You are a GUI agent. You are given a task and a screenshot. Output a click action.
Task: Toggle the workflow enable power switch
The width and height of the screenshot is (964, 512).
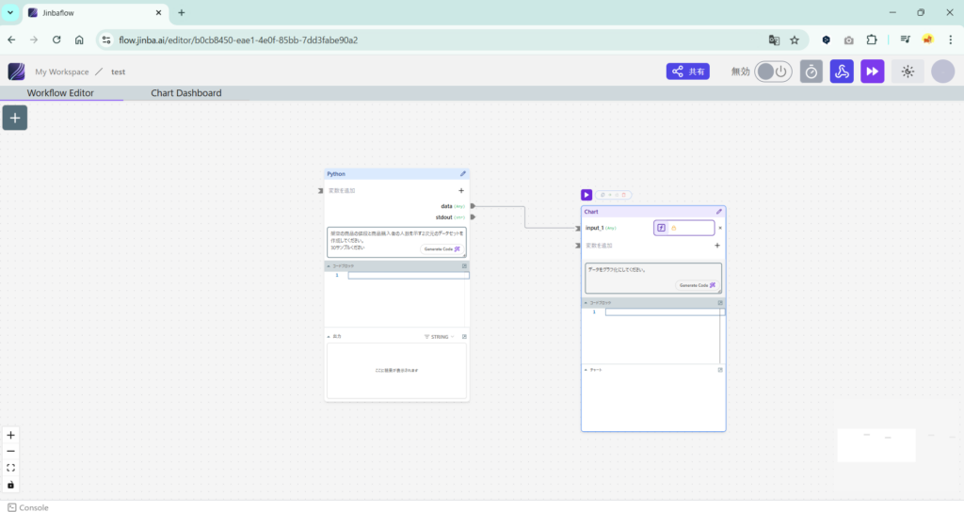773,72
